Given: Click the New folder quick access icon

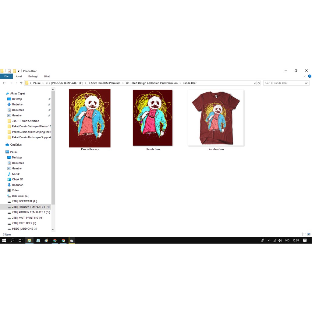Looking at the screenshot, I should [14, 71].
